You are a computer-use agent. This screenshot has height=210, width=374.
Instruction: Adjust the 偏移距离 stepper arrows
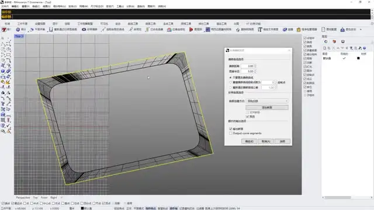pyautogui.click(x=255, y=66)
